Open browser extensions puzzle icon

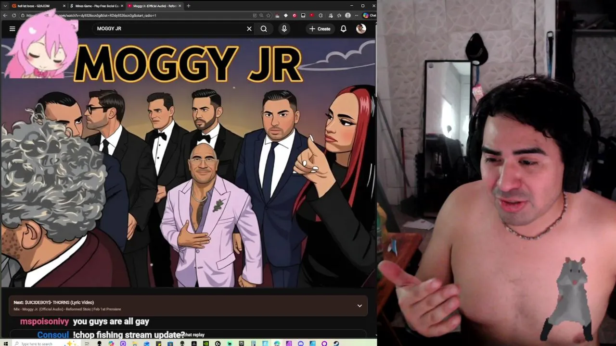coord(321,15)
